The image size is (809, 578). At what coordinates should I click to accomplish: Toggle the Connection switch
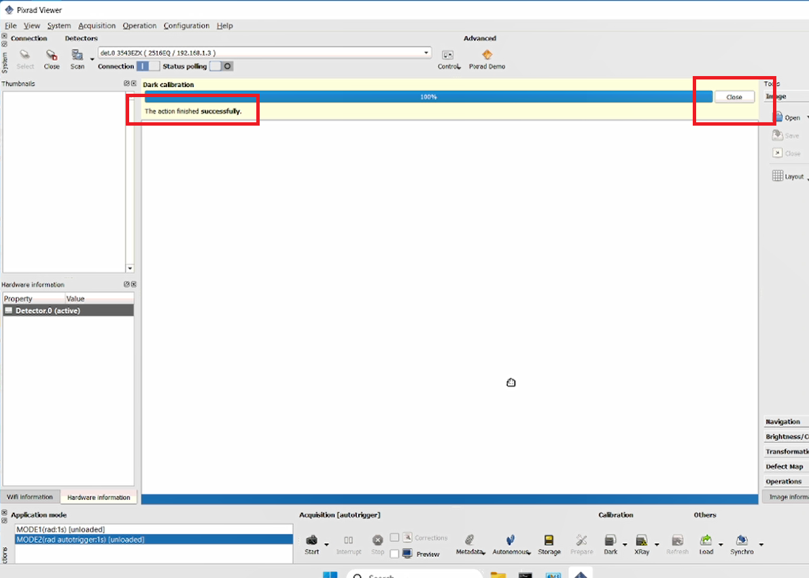point(148,66)
